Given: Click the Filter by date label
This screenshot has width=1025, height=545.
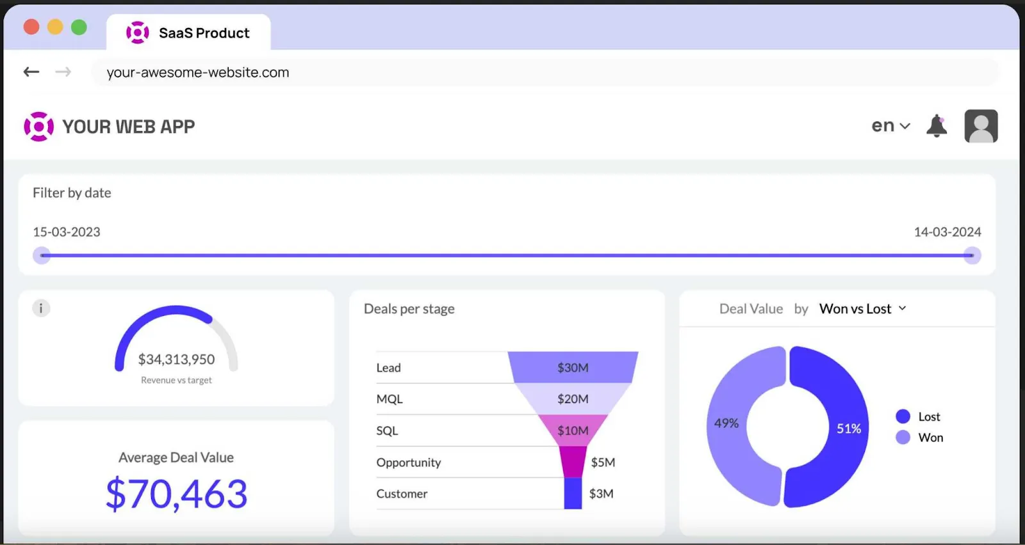Looking at the screenshot, I should click(72, 193).
